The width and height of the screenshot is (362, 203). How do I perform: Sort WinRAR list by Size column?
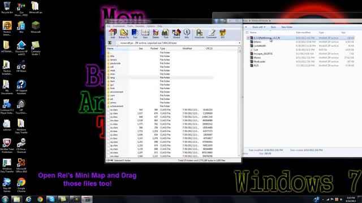click(x=141, y=48)
